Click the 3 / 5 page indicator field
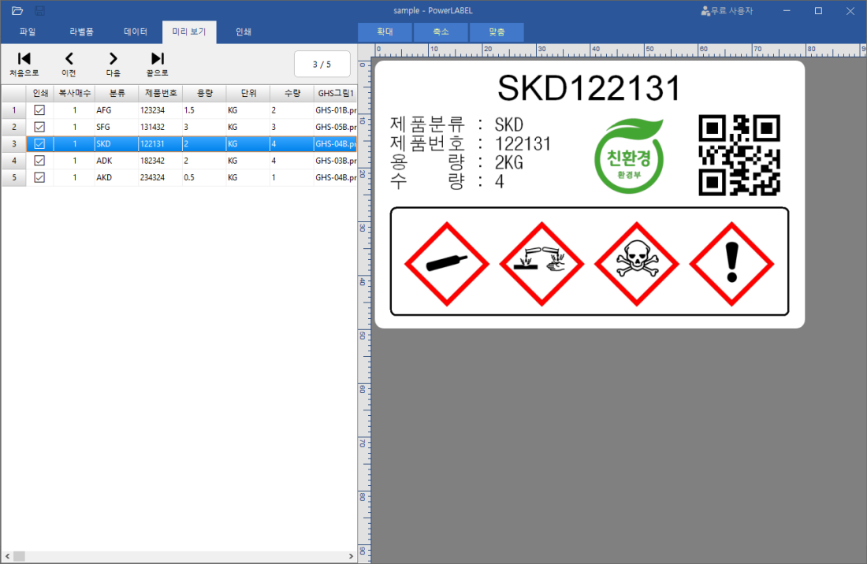The height and width of the screenshot is (564, 867). [322, 65]
